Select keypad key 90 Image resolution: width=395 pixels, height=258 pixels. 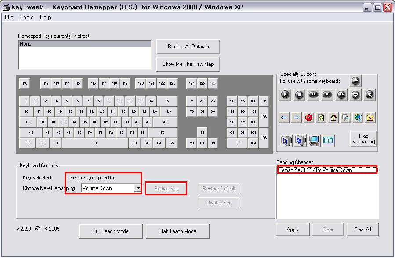click(x=232, y=101)
